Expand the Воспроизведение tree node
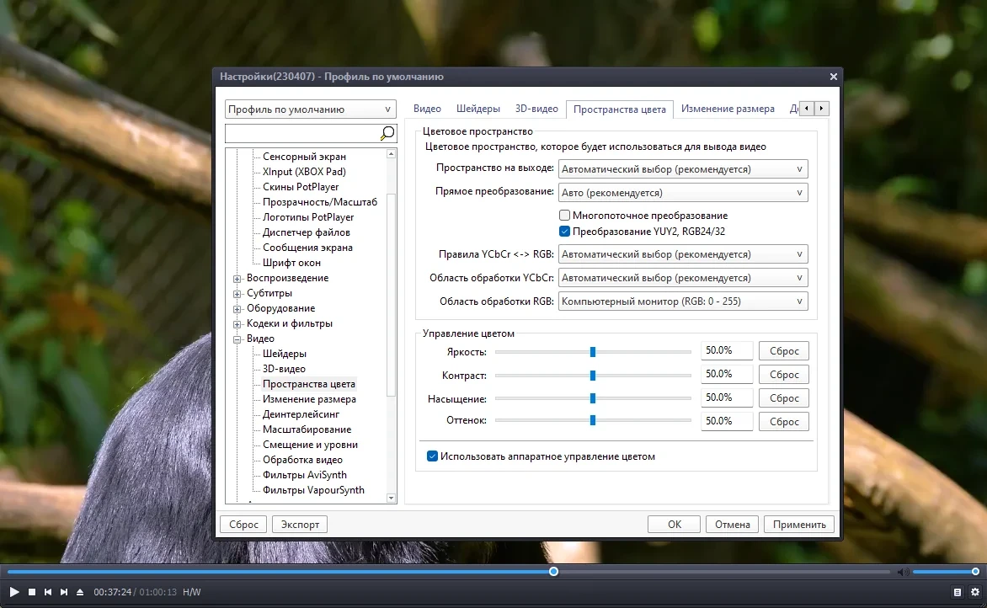Screen dimensions: 987x608 [x=237, y=279]
